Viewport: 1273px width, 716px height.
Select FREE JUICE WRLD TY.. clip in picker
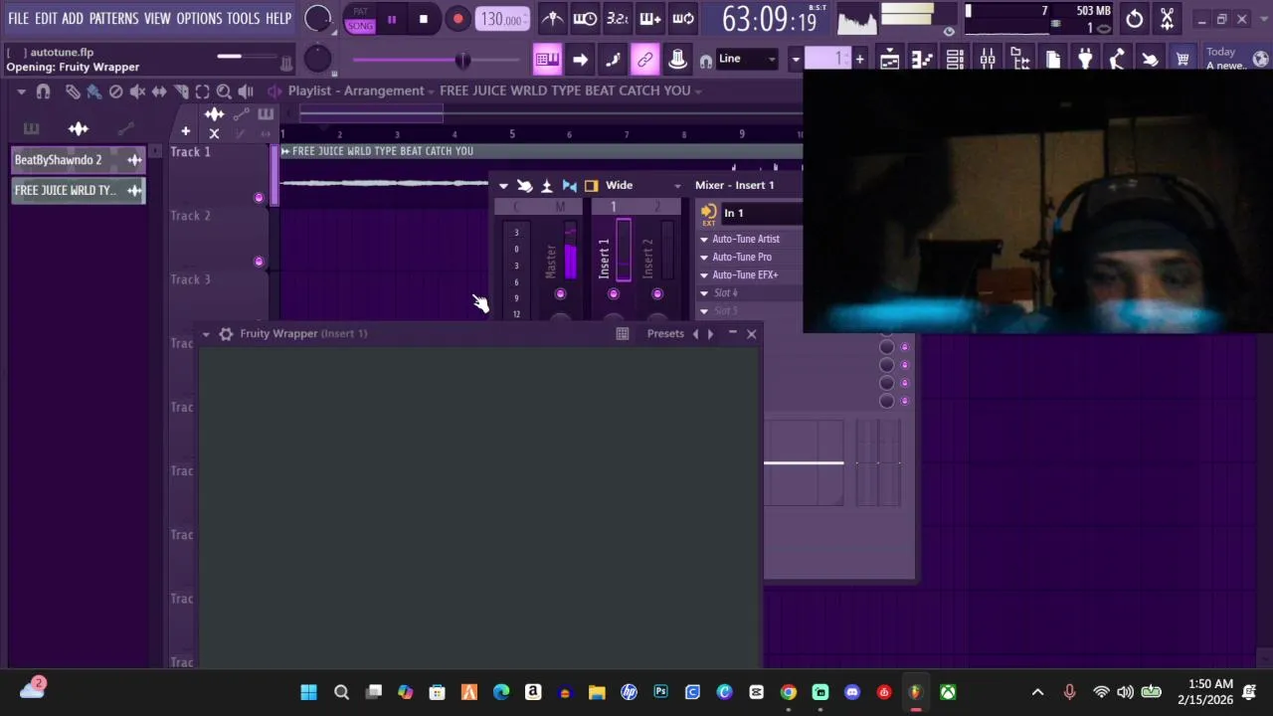pos(79,191)
